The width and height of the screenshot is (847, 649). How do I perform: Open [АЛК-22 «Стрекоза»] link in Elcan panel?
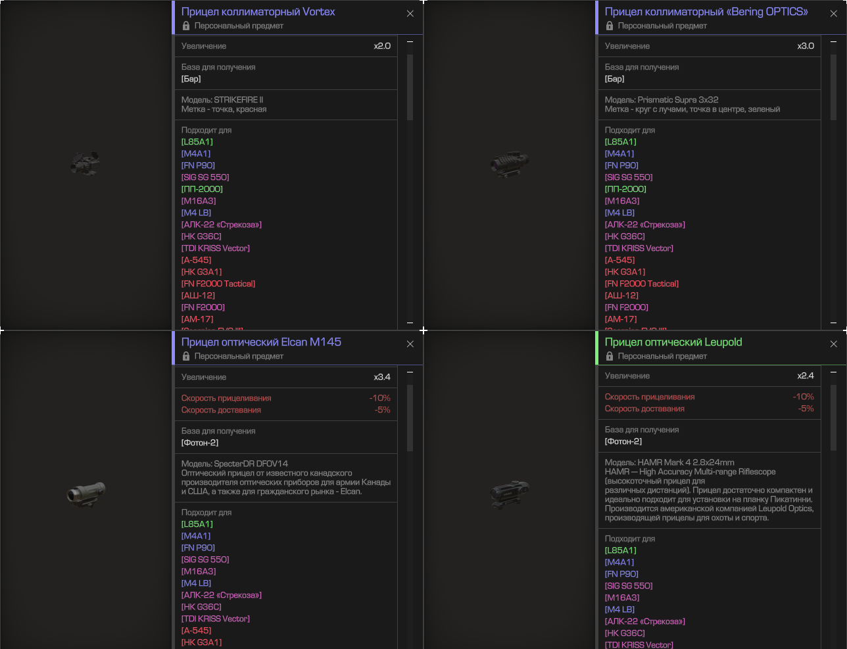coord(222,595)
